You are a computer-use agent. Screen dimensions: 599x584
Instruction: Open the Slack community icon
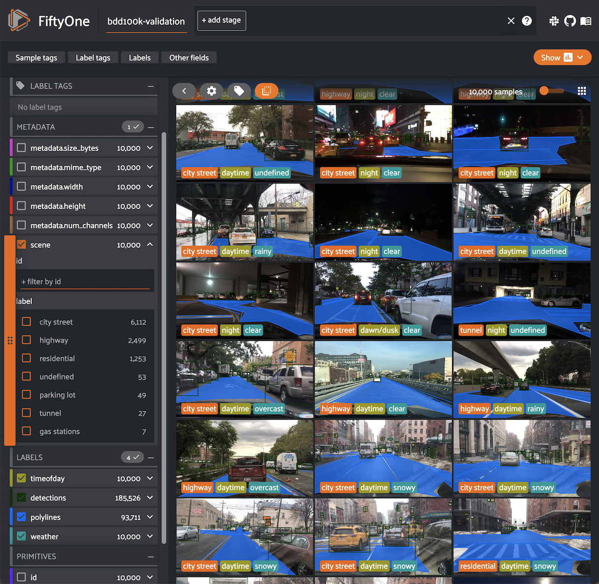click(554, 21)
